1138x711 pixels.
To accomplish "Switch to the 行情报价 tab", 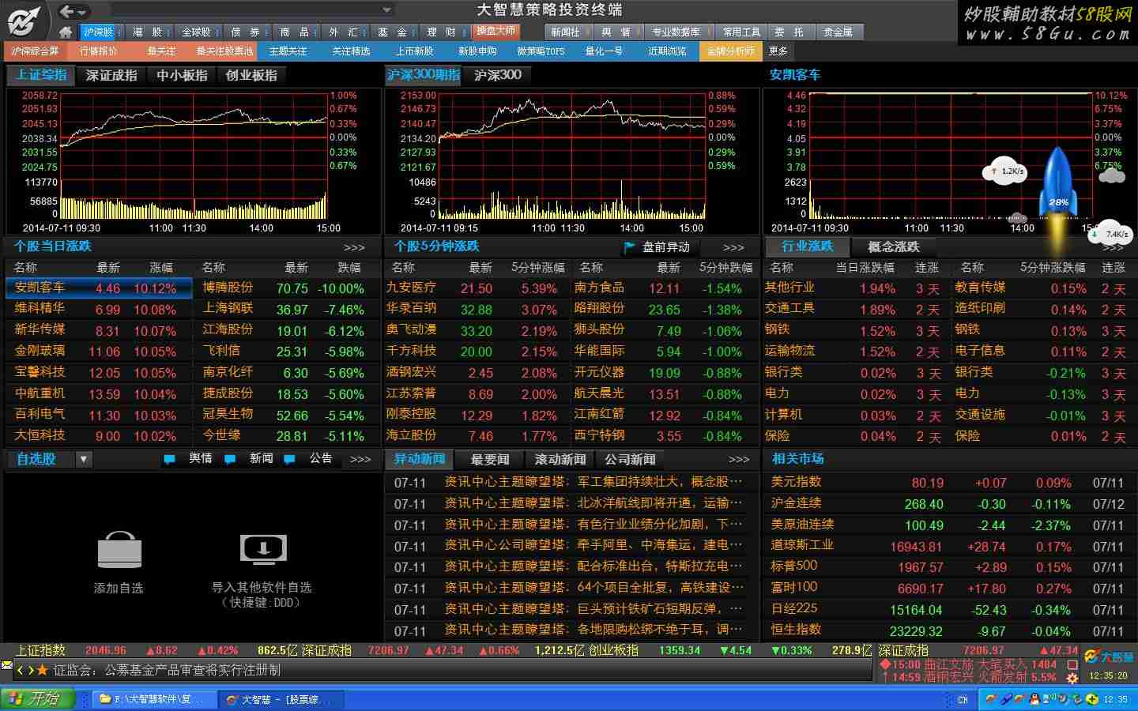I will 98,51.
